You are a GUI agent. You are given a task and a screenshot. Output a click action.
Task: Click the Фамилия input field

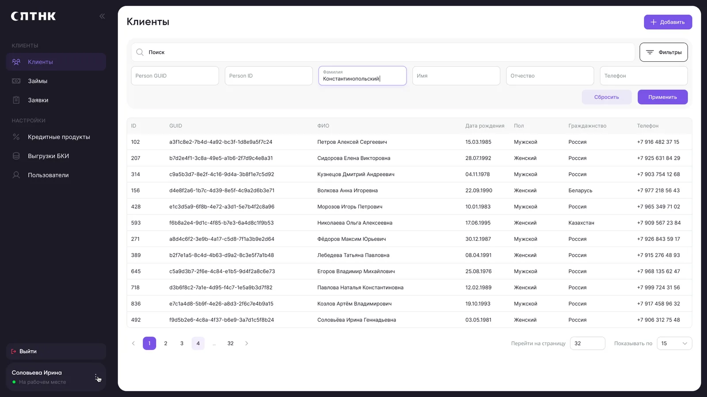point(362,76)
